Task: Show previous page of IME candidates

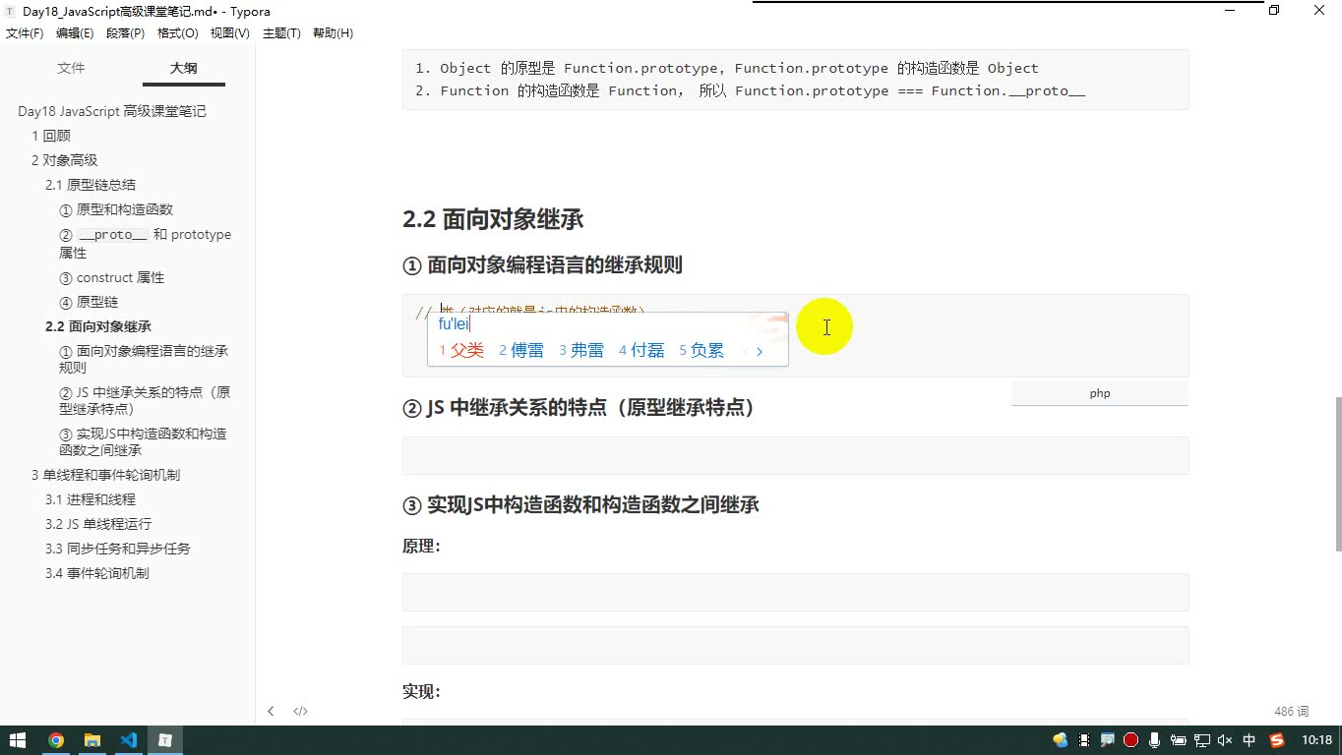Action: pos(745,351)
